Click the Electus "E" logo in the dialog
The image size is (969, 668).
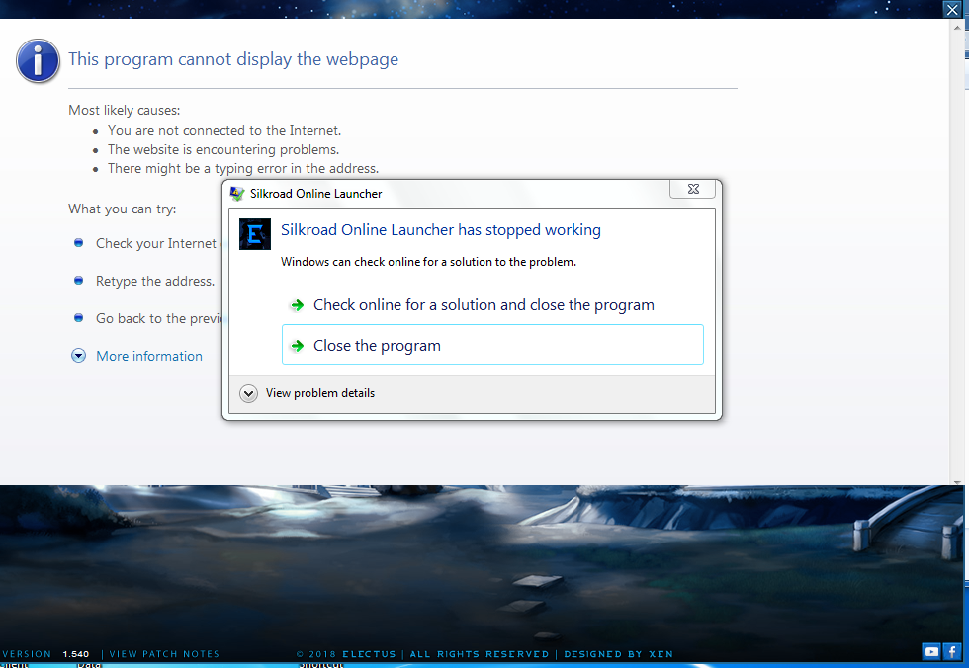tap(254, 234)
